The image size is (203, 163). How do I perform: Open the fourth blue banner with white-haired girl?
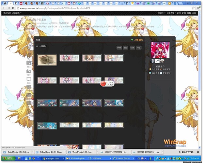coord(114,103)
